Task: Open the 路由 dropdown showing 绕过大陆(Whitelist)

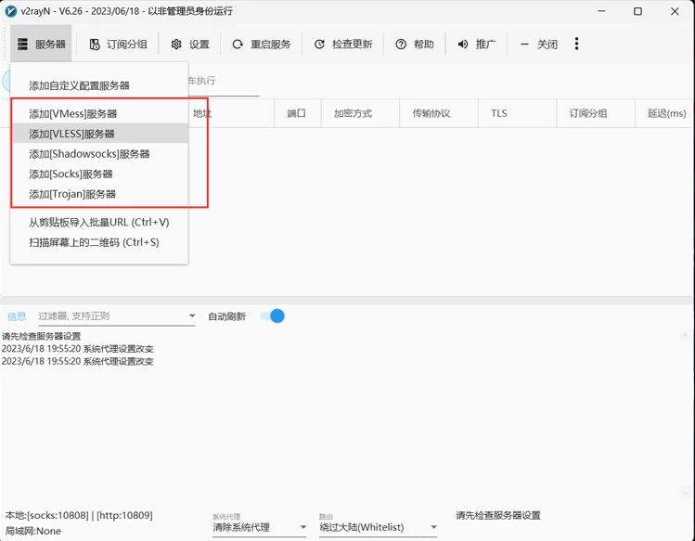Action: pyautogui.click(x=378, y=527)
